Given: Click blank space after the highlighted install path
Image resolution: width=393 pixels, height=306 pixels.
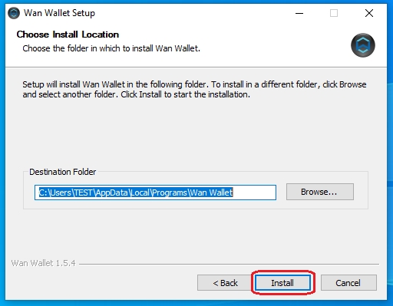Looking at the screenshot, I should [x=254, y=192].
